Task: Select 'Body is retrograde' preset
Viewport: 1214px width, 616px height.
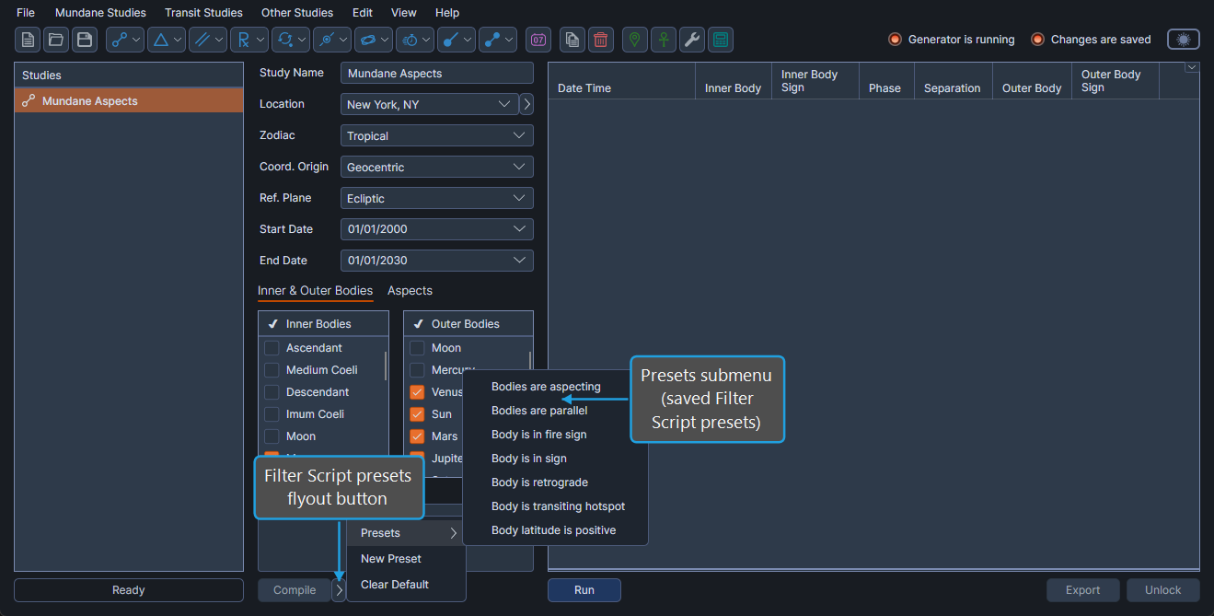Action: [556, 482]
